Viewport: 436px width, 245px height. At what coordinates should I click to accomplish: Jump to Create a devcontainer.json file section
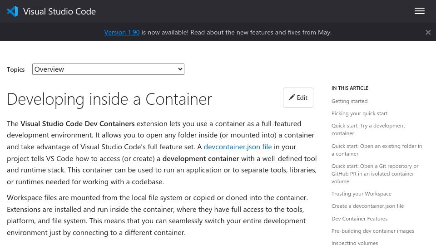click(367, 206)
